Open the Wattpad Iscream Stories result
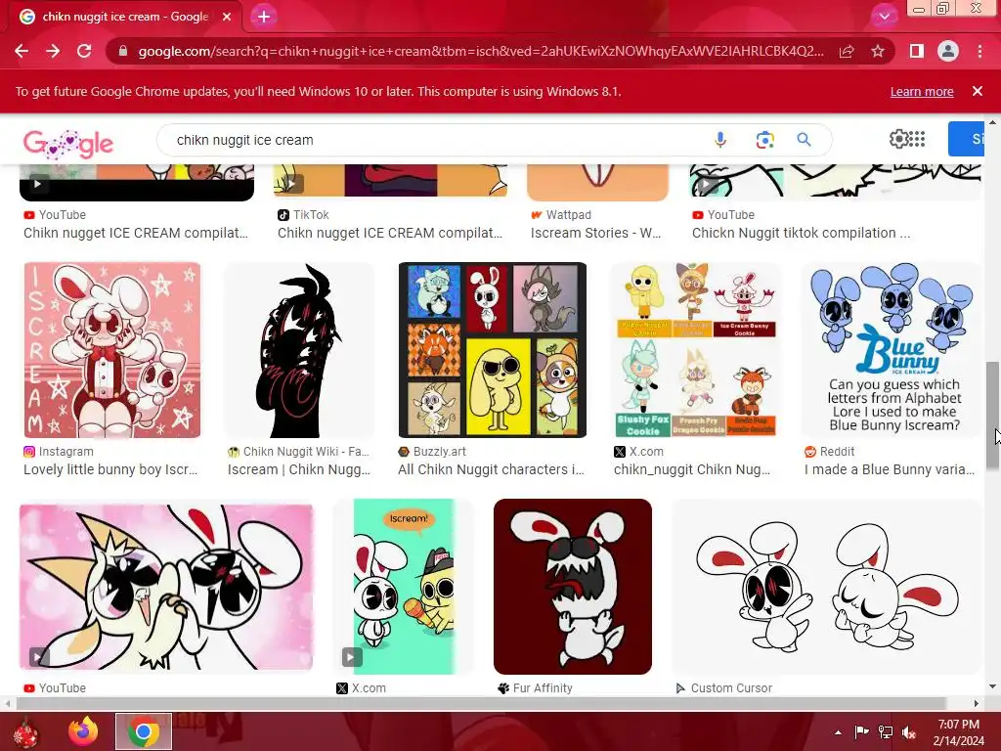This screenshot has width=1001, height=751. coord(595,233)
